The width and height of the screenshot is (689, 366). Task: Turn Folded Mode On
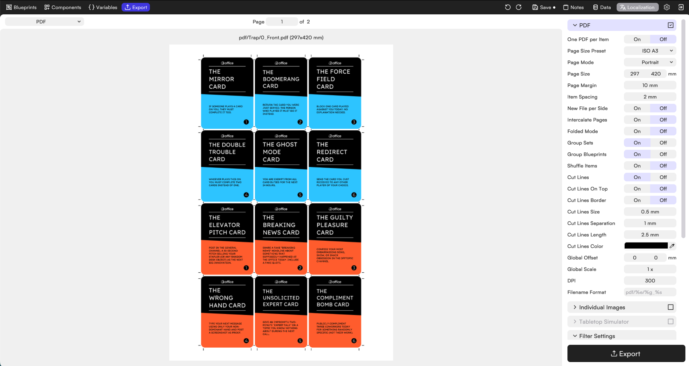pos(637,131)
